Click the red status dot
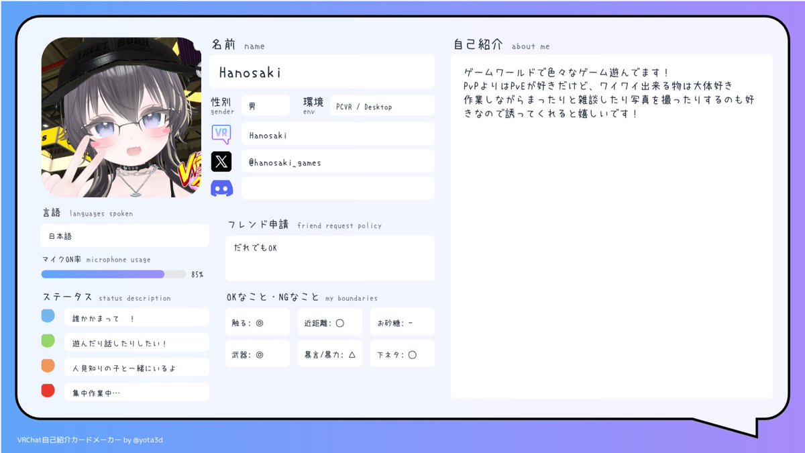 click(48, 390)
